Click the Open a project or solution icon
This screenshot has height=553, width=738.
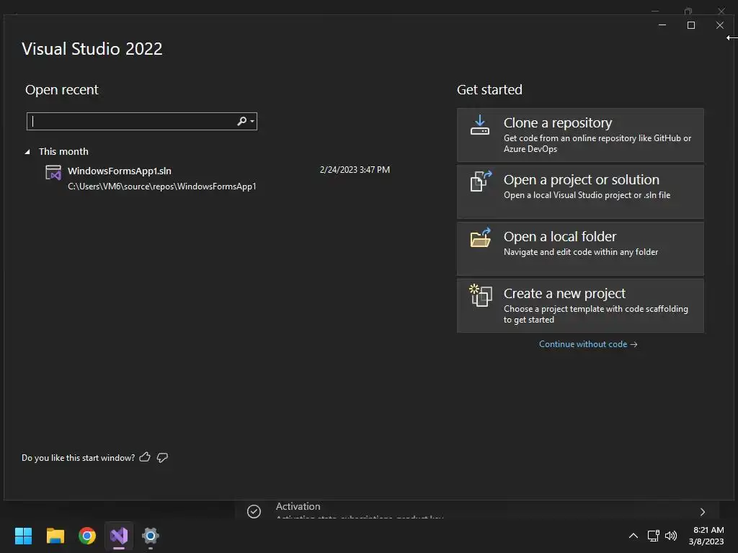(481, 181)
